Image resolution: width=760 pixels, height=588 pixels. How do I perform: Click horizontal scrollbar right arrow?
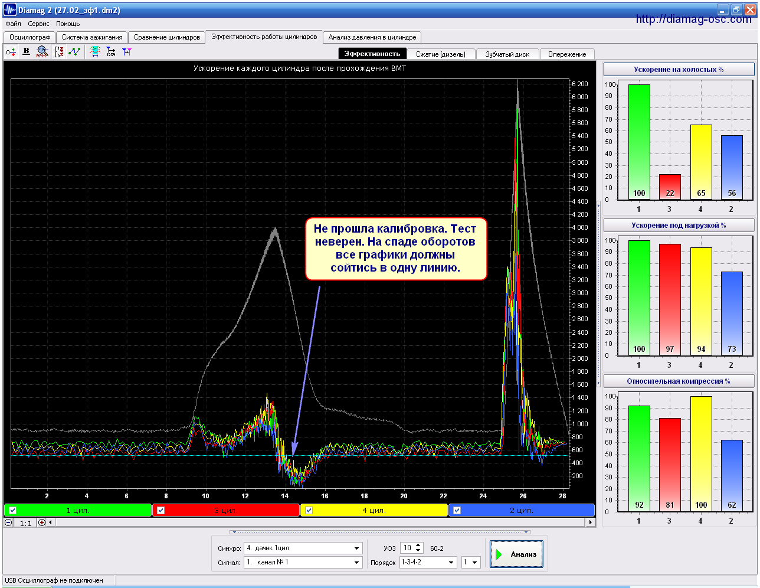[590, 522]
